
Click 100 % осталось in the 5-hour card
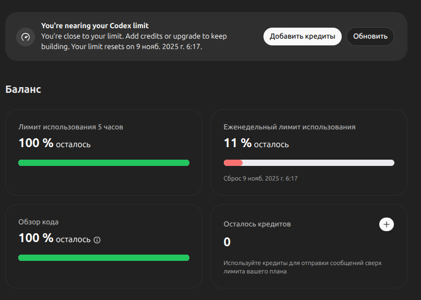pos(54,143)
